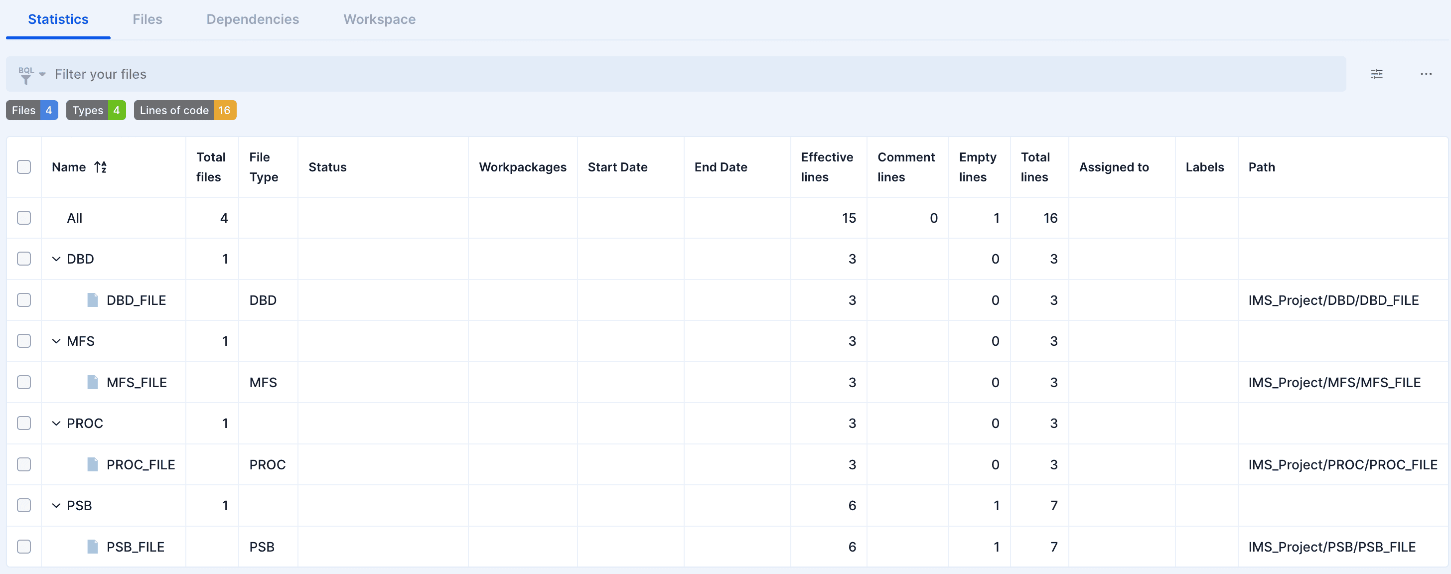
Task: Click path IMS_Project/PSB/PSB_FILE
Action: pyautogui.click(x=1331, y=547)
